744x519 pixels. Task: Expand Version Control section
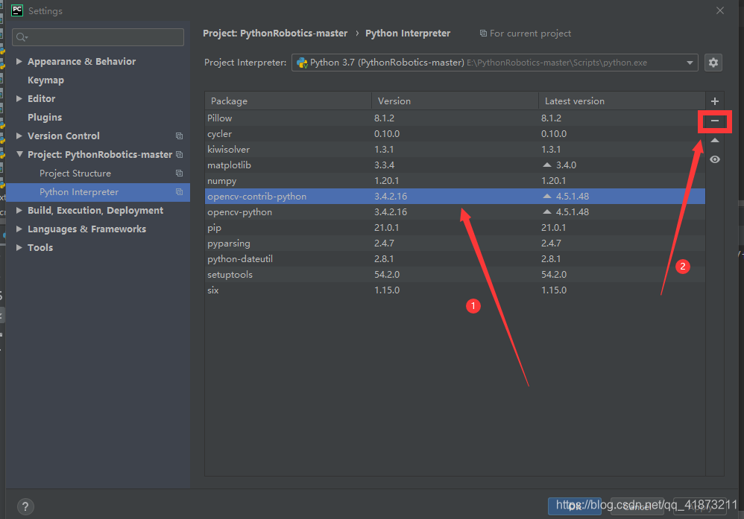[x=19, y=136]
